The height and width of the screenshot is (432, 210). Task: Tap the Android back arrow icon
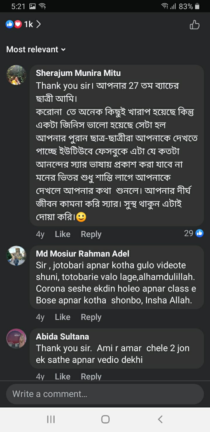[160, 419]
